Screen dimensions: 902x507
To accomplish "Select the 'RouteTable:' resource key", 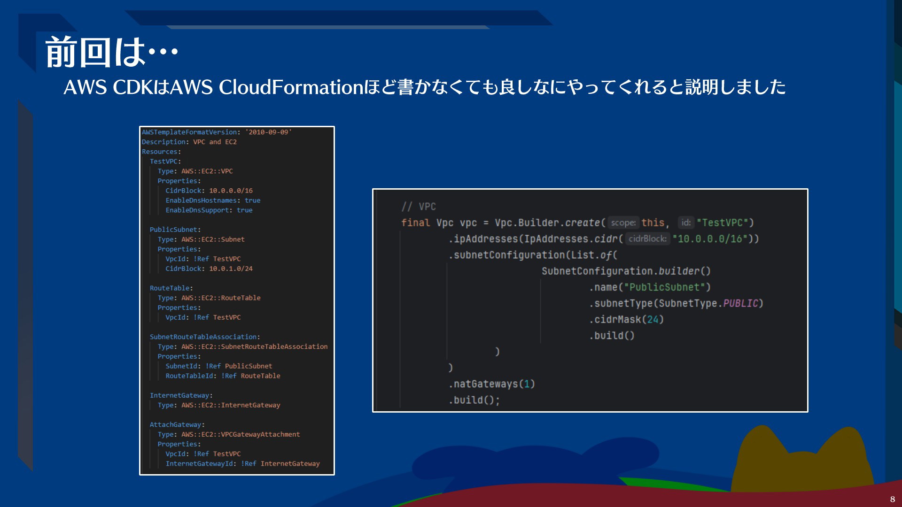I will tap(171, 288).
